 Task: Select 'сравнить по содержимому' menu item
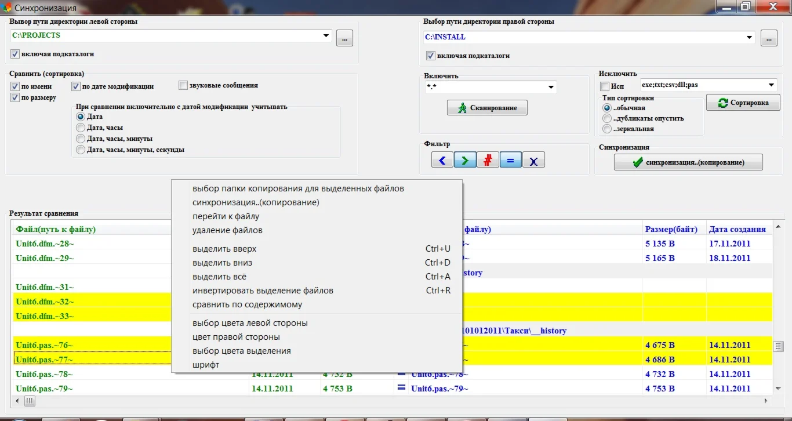tap(247, 304)
